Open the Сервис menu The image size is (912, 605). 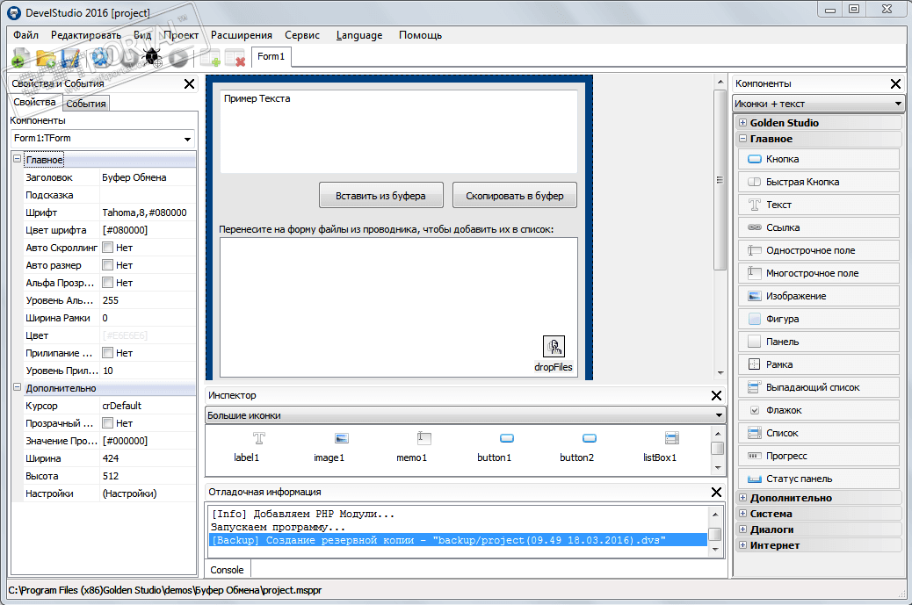pyautogui.click(x=302, y=35)
